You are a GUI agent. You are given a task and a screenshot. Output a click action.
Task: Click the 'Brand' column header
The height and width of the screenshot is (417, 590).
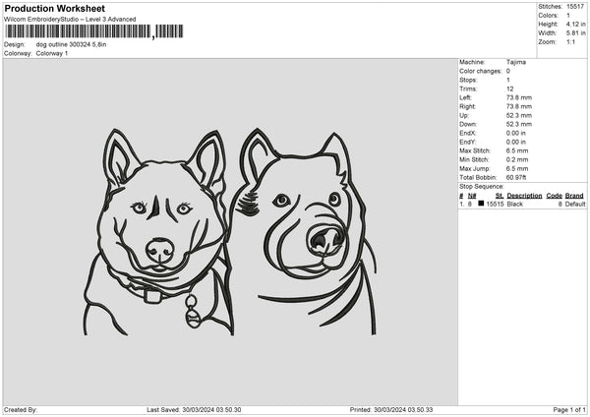(574, 196)
